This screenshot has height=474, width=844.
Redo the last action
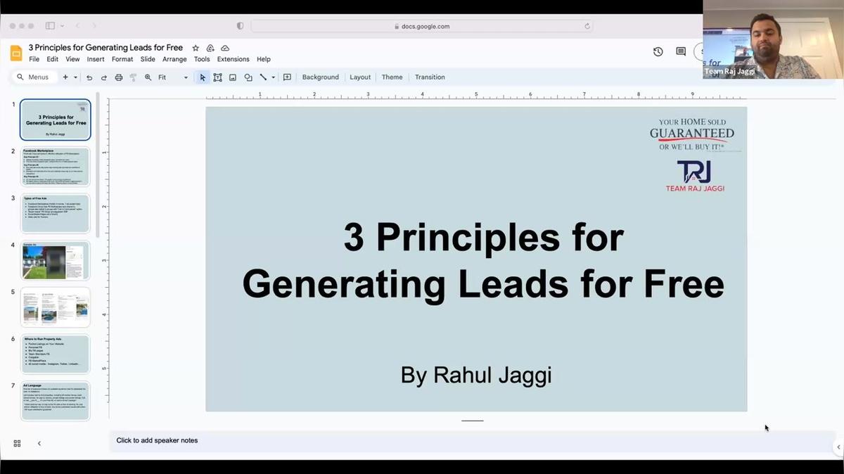(x=103, y=77)
